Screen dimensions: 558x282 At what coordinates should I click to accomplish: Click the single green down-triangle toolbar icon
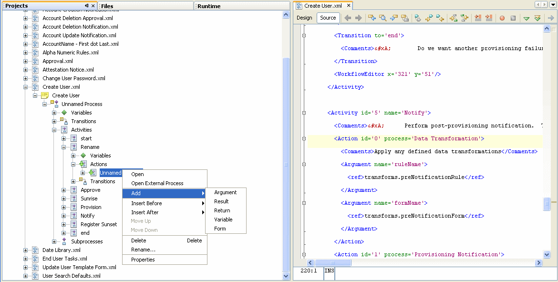(x=527, y=18)
